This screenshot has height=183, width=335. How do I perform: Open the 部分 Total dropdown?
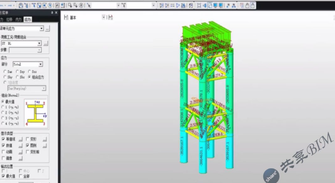(40, 64)
